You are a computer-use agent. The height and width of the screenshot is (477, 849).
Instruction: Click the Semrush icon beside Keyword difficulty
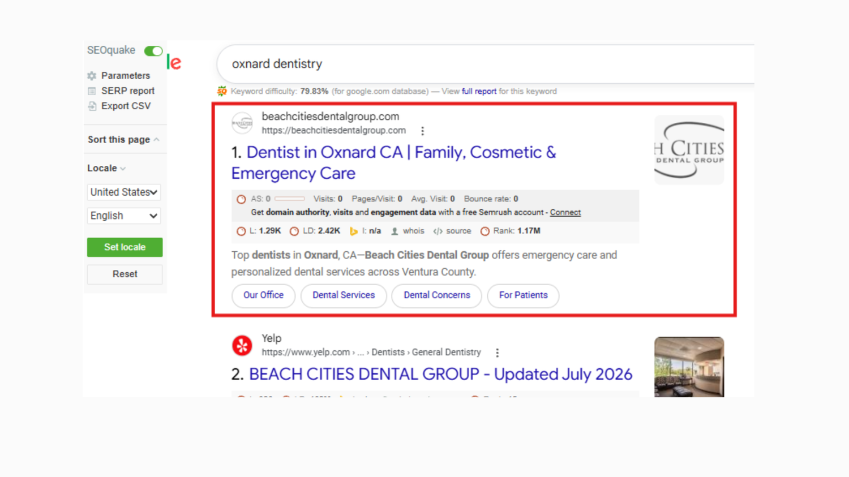pyautogui.click(x=222, y=91)
